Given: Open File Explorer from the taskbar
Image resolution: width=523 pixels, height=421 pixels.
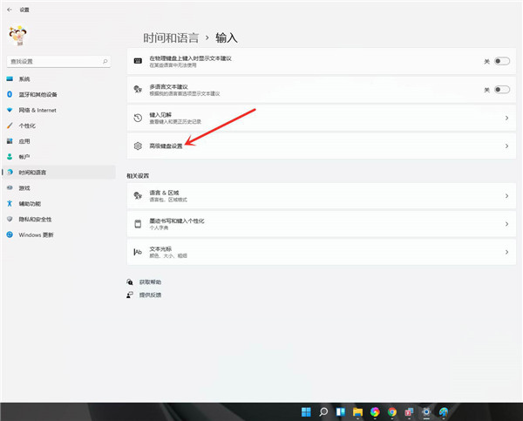Looking at the screenshot, I should [x=357, y=411].
